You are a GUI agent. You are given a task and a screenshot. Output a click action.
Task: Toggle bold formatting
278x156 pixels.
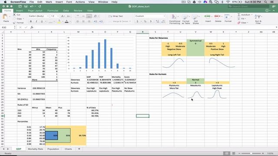(x=31, y=21)
